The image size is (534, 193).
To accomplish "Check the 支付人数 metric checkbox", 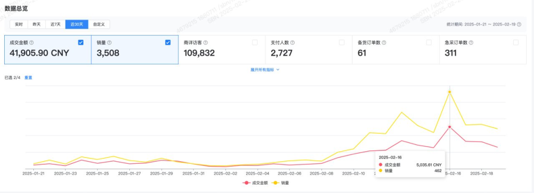I will point(342,43).
